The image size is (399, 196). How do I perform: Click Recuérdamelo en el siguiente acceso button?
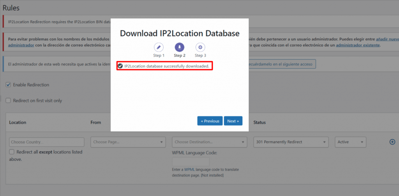(x=282, y=64)
